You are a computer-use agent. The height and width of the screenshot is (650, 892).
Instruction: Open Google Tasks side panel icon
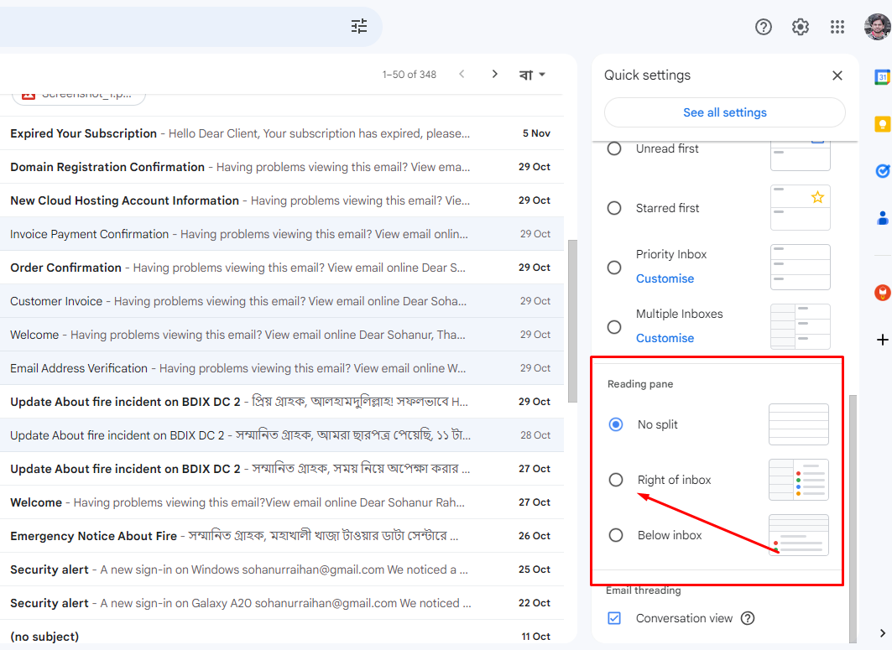tap(882, 171)
